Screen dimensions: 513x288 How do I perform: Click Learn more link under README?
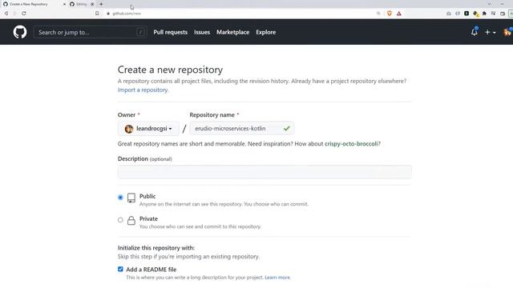[277, 278]
